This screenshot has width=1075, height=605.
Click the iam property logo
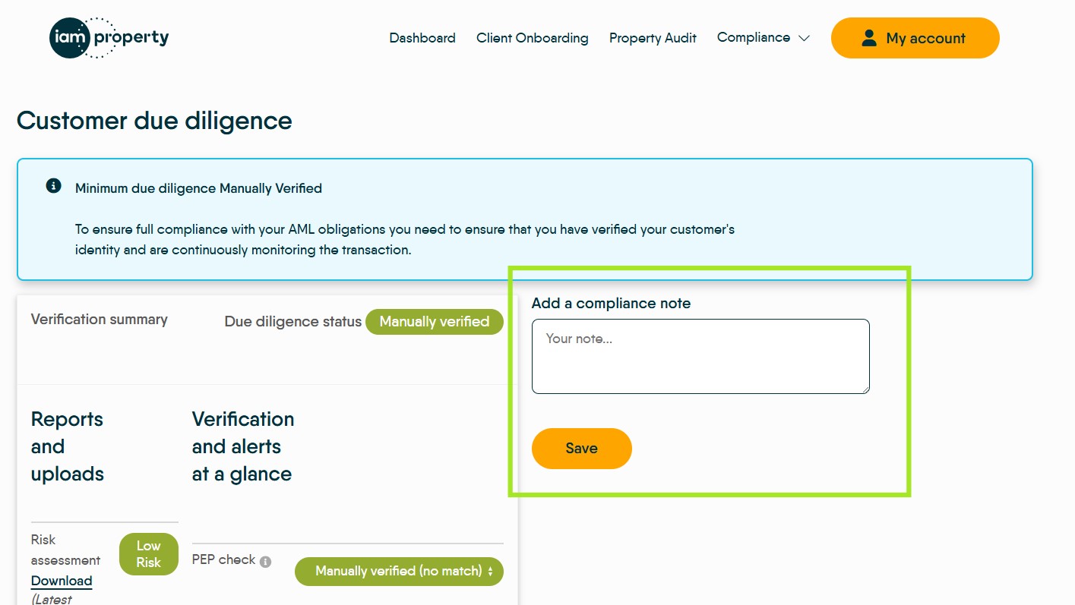(x=109, y=38)
